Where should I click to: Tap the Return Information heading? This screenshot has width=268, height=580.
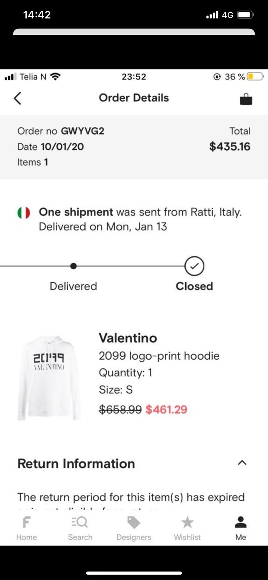(x=76, y=464)
